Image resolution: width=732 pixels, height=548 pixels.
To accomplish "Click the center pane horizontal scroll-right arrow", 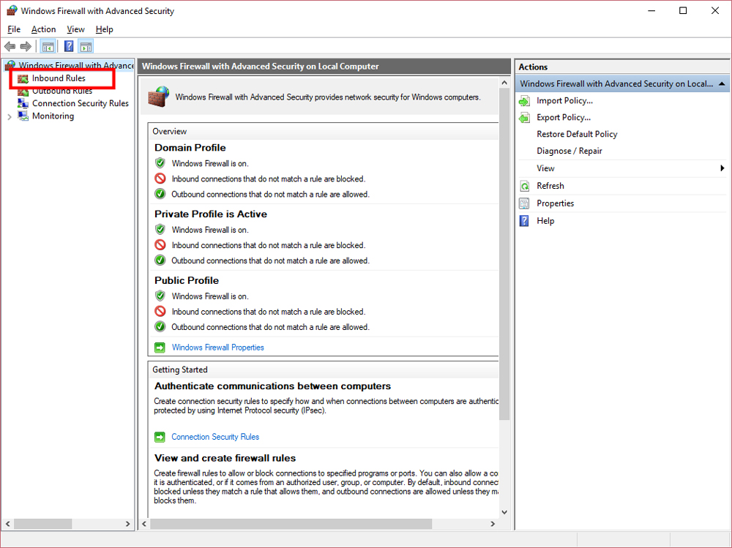I will (x=493, y=524).
